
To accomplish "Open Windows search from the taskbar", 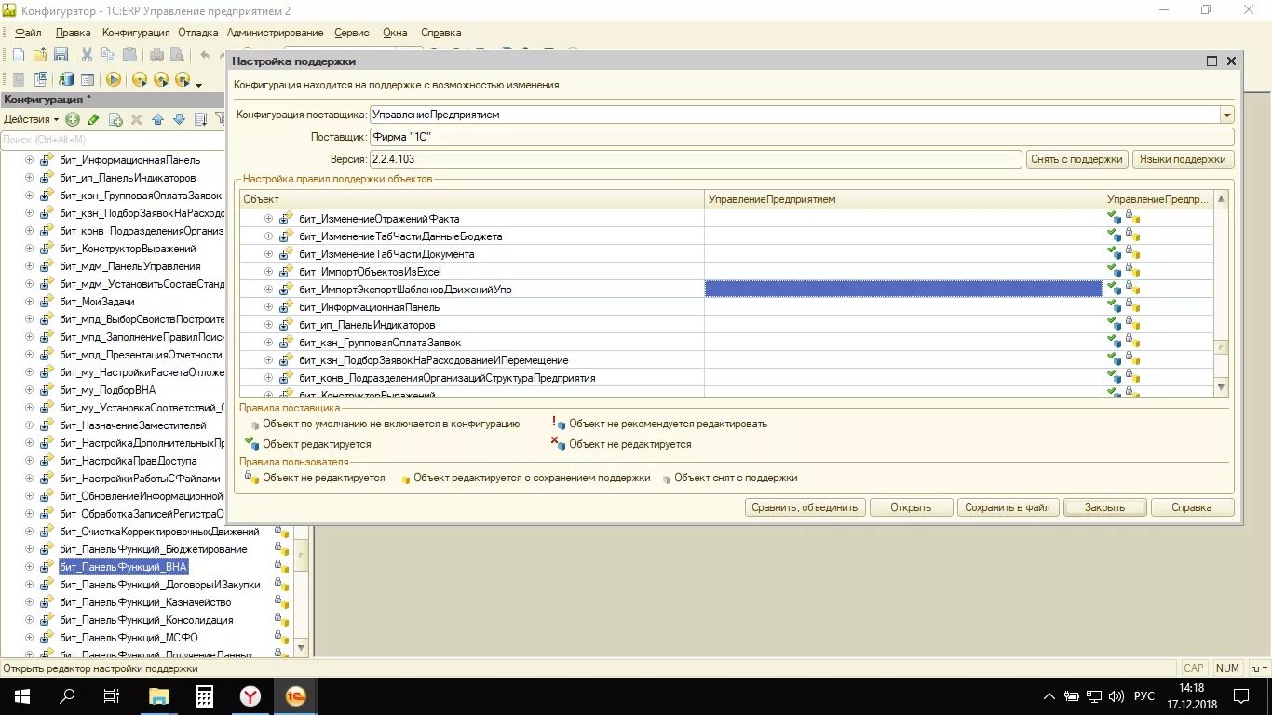I will tap(67, 695).
